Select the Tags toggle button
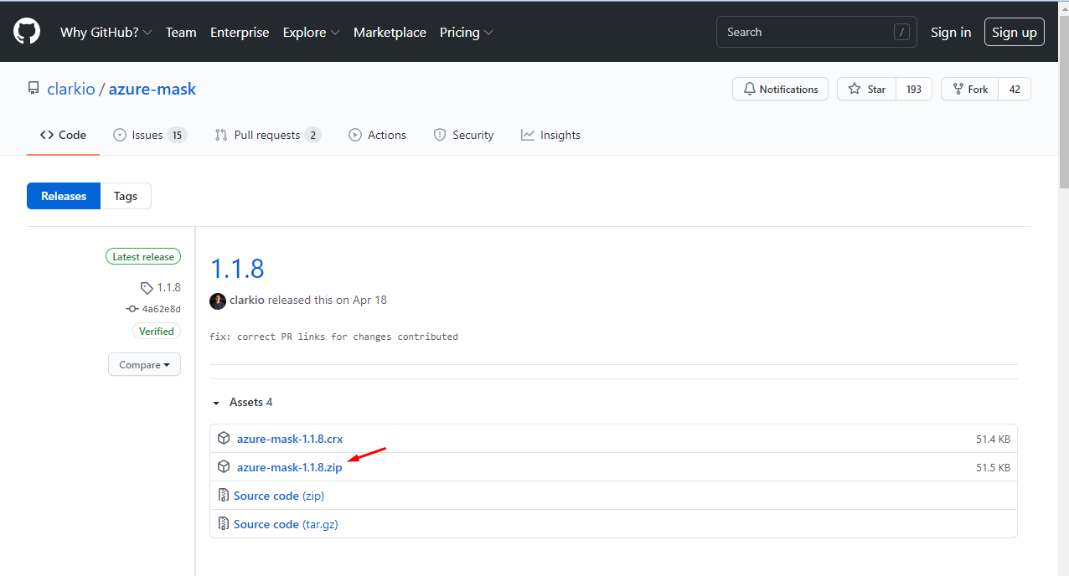 point(126,196)
